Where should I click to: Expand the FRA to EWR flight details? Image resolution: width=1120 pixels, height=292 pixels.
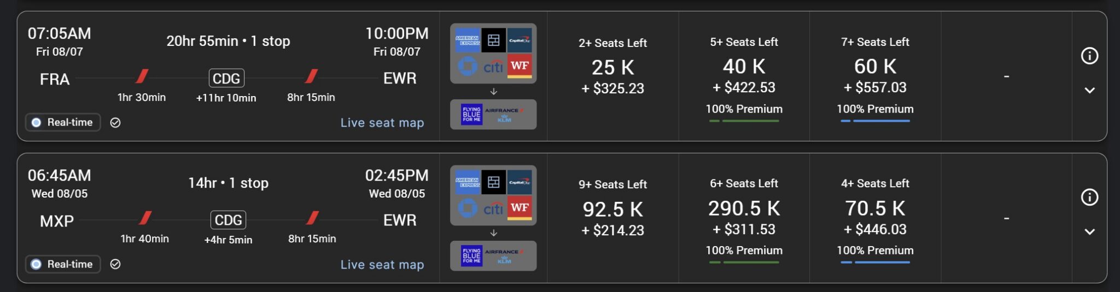tap(1089, 91)
